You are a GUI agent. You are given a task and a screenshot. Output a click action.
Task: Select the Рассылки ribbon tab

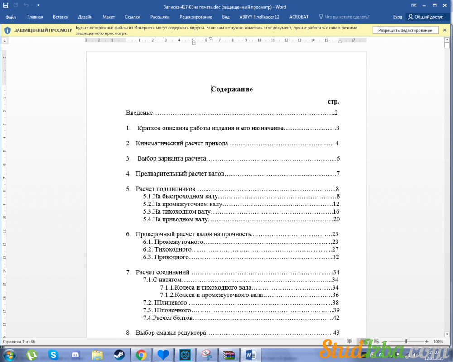pyautogui.click(x=160, y=17)
